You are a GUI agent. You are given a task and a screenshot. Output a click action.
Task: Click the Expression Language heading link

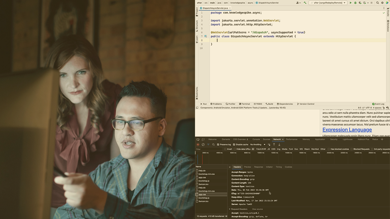(347, 130)
